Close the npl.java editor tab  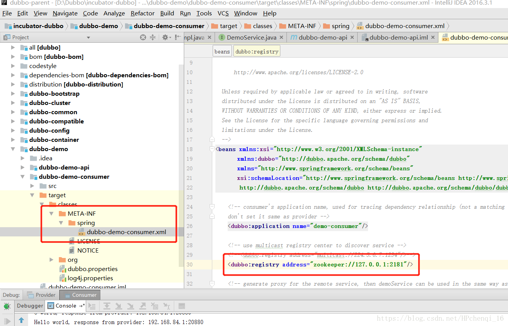click(x=210, y=38)
